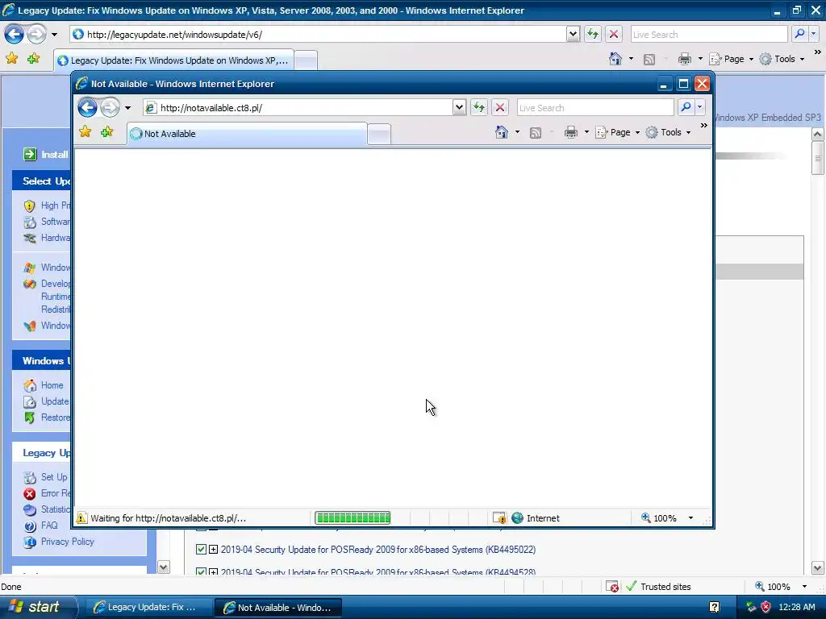Switch to Legacy Update taskbar button

click(x=148, y=608)
